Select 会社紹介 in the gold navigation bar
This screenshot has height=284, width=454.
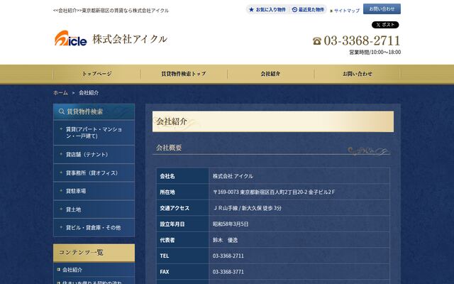[270, 74]
